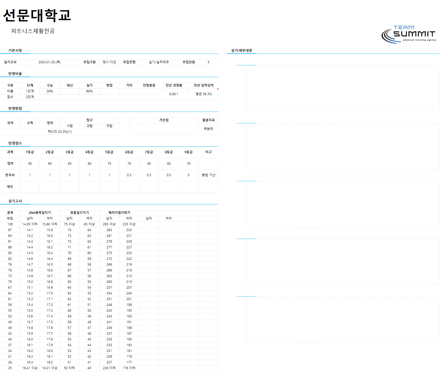Click the third empty 세부내용 box
Viewport: 440px width, 377px height.
[x=343, y=204]
